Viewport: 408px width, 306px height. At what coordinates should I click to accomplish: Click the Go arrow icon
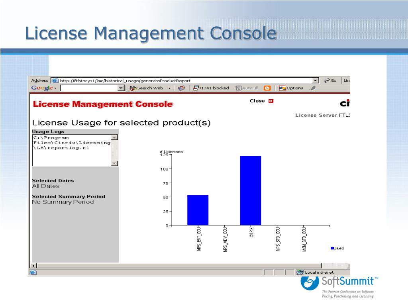click(x=327, y=80)
